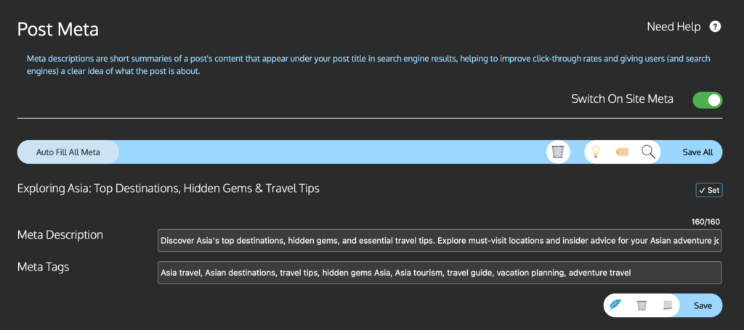Click the magnifying glass search icon
The image size is (744, 330).
pos(648,152)
